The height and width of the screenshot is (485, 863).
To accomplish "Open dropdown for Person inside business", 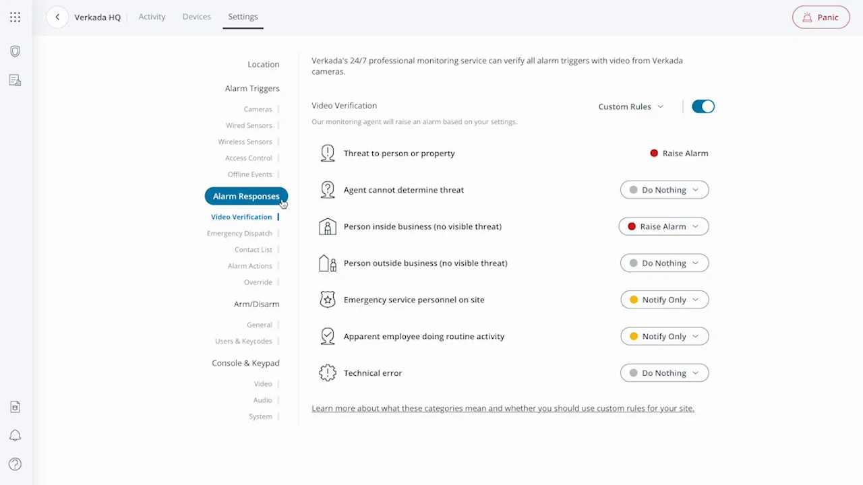I will [663, 226].
